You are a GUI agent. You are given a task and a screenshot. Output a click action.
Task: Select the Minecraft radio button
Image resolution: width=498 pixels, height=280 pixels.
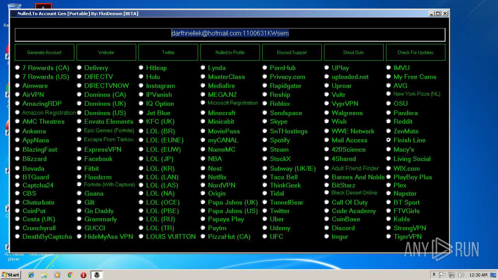203,113
